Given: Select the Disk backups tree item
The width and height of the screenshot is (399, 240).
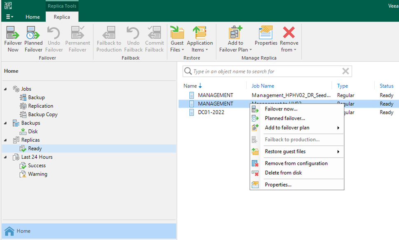Looking at the screenshot, I should 33,132.
